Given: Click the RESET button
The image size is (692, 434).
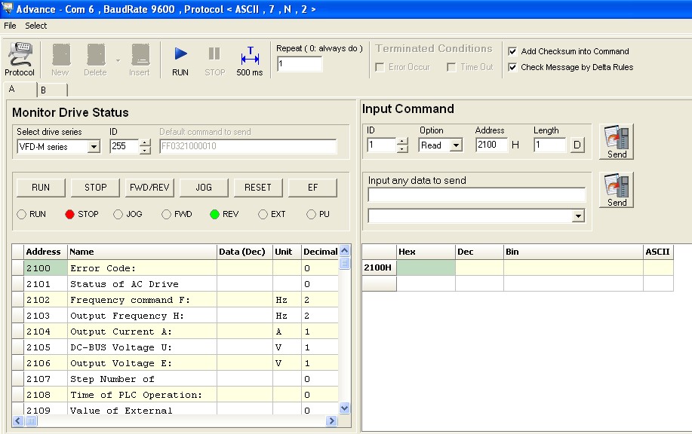Looking at the screenshot, I should pyautogui.click(x=258, y=188).
